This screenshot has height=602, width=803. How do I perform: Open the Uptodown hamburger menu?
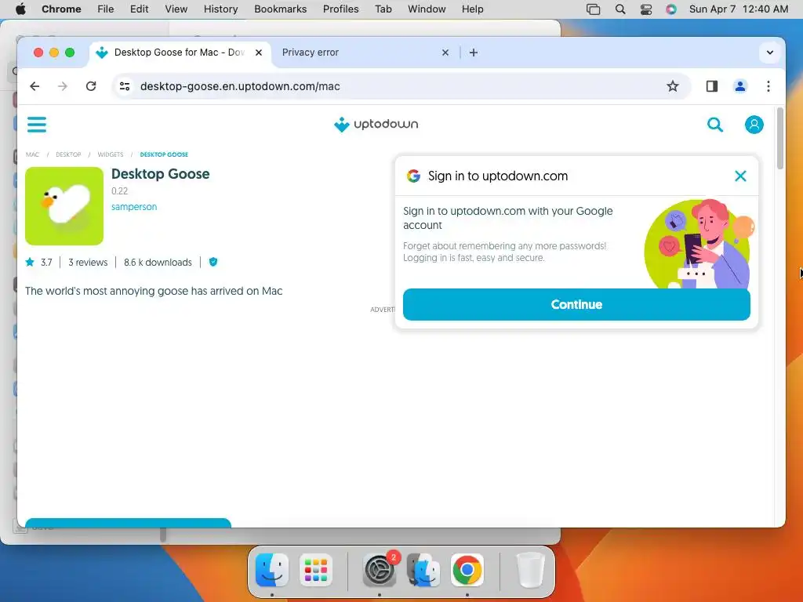point(37,125)
